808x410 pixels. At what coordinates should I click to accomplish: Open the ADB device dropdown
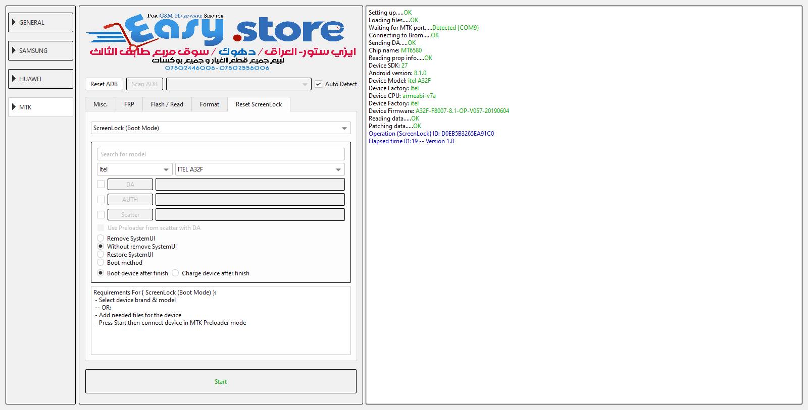238,84
